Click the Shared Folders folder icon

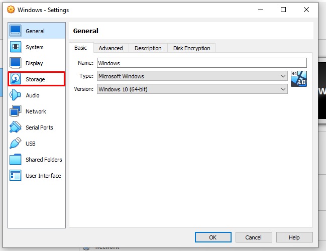pyautogui.click(x=16, y=159)
